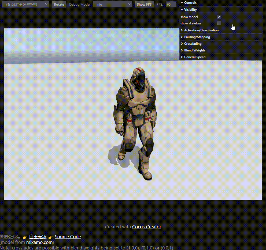Screen dimensions: 266x250
Task: Expand the General Speed section
Action: [x=194, y=57]
